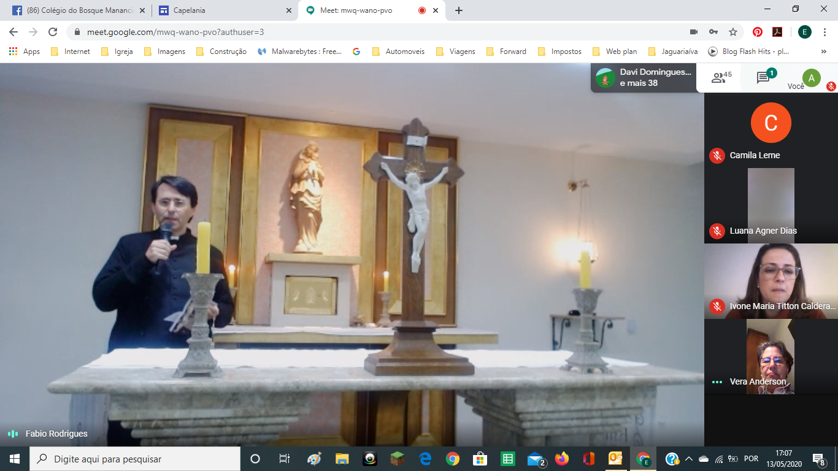
Task: Open the Adobe Acrobat extension
Action: click(x=777, y=32)
